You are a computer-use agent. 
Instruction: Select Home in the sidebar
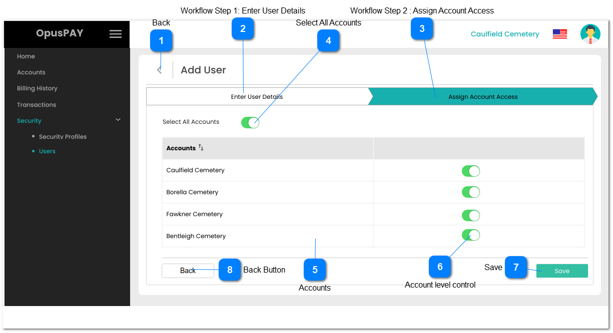pyautogui.click(x=26, y=56)
